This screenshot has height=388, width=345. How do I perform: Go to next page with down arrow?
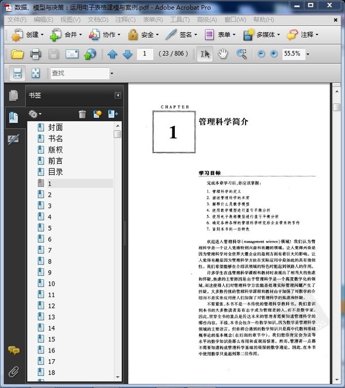click(x=128, y=54)
